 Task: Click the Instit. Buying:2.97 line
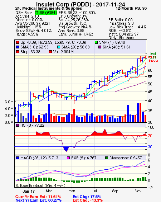point(123,34)
